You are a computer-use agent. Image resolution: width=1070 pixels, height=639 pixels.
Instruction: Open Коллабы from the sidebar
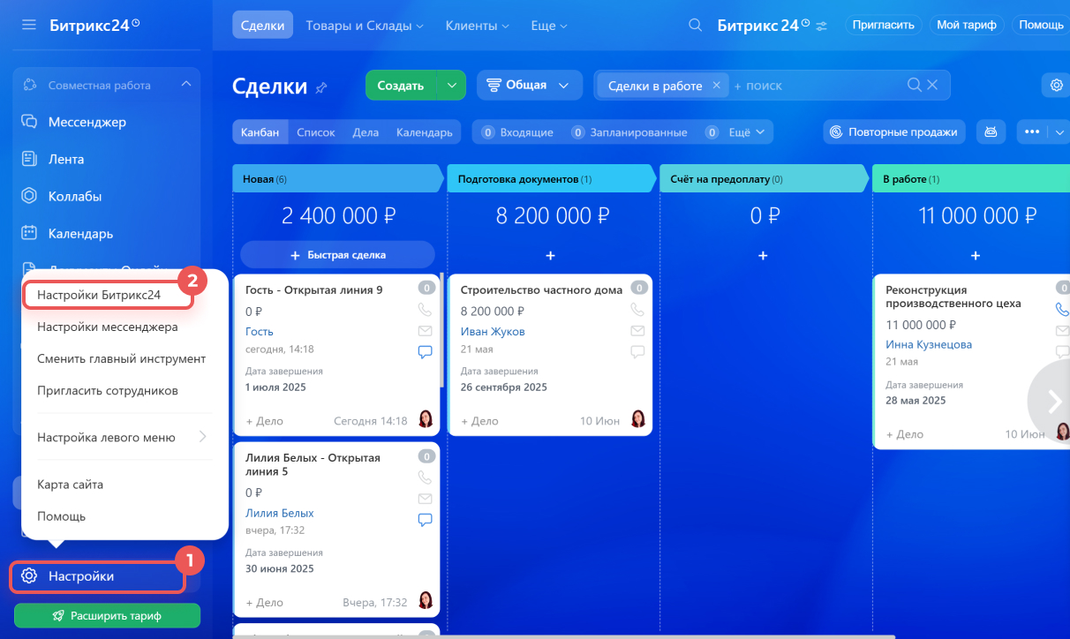tap(75, 196)
